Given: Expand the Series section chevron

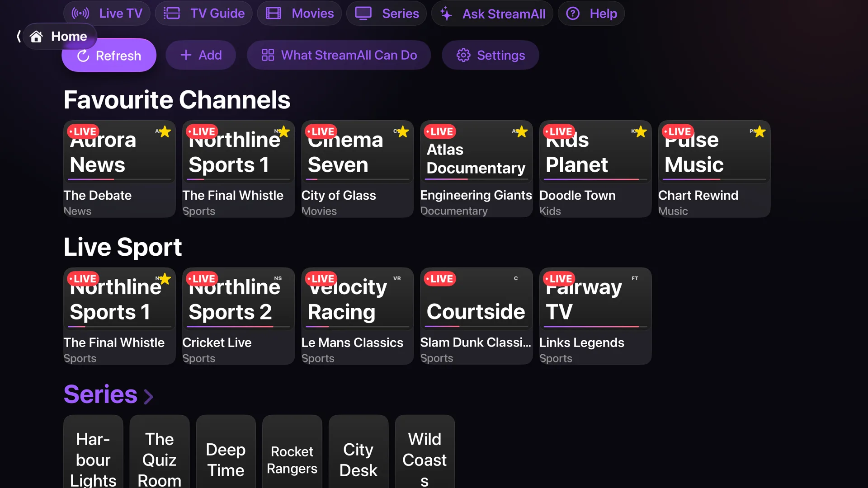Looking at the screenshot, I should [x=149, y=396].
